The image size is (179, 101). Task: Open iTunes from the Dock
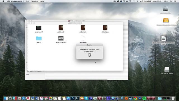(42, 98)
